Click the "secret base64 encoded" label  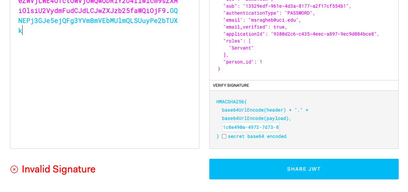257,136
